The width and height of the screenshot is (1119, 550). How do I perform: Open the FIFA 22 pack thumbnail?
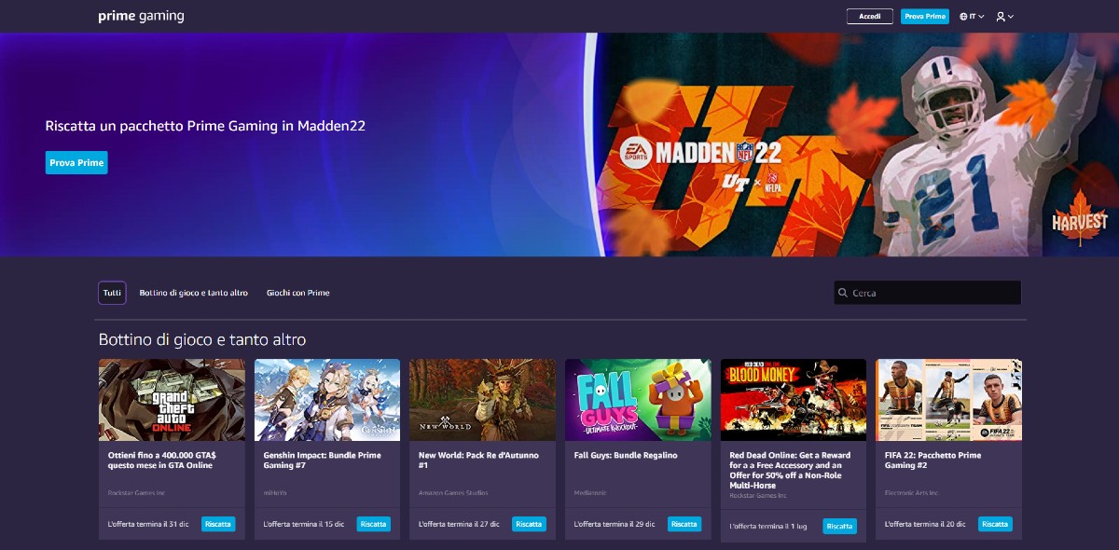(x=948, y=400)
